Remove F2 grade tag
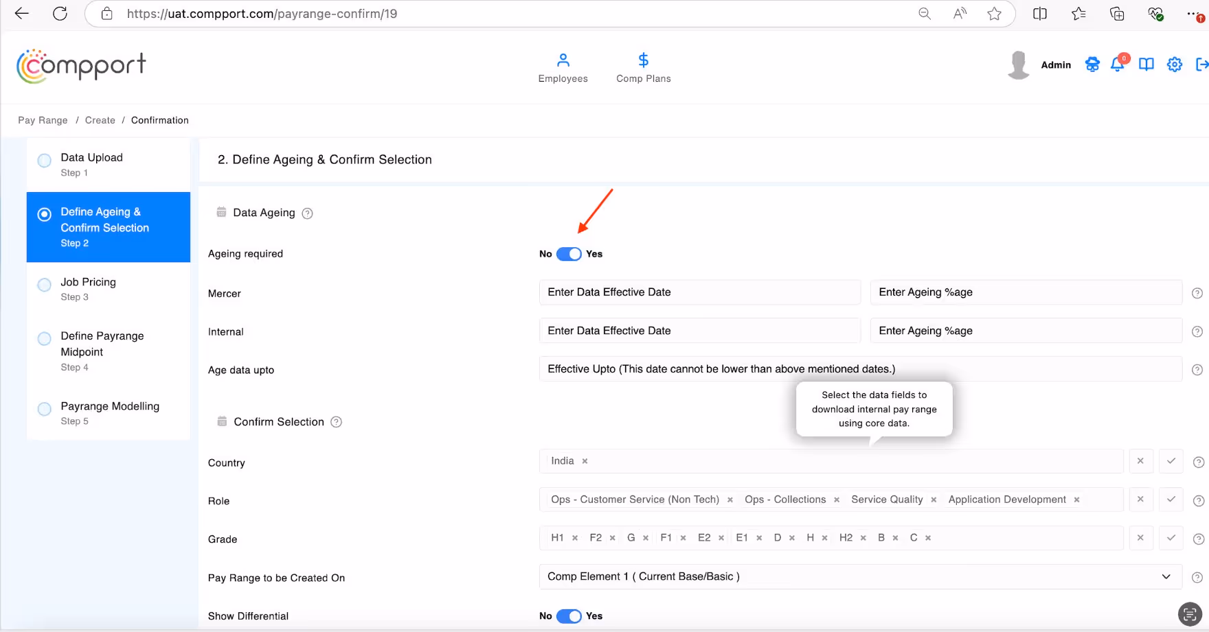1209x632 pixels. [x=612, y=538]
